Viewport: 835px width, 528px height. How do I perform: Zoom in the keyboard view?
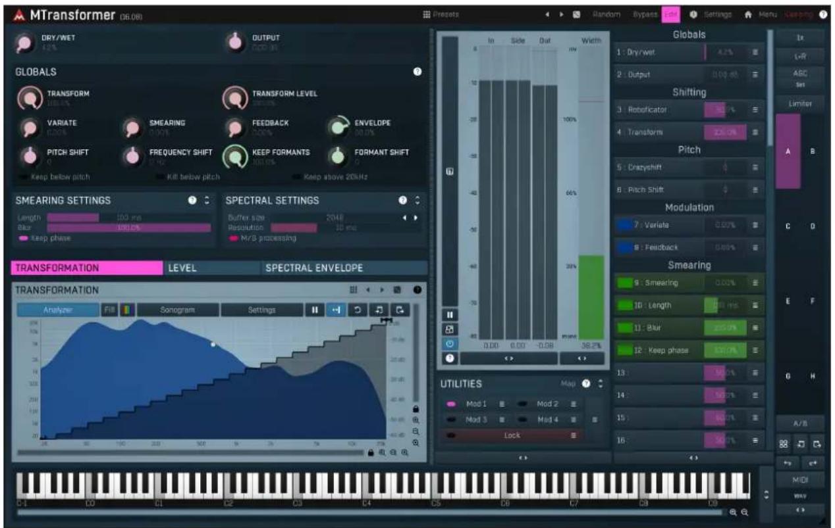734,512
